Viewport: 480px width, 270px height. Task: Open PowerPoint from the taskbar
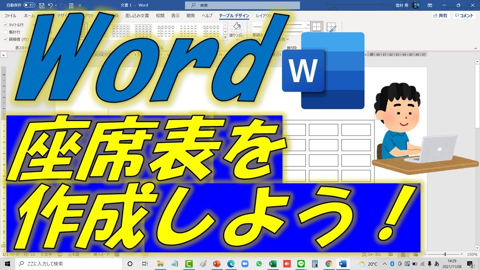216,264
